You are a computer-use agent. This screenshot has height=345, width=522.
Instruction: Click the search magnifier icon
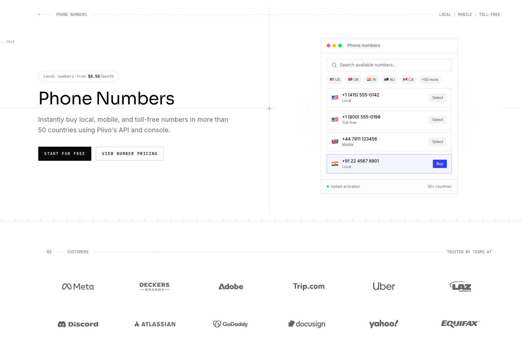tap(334, 65)
